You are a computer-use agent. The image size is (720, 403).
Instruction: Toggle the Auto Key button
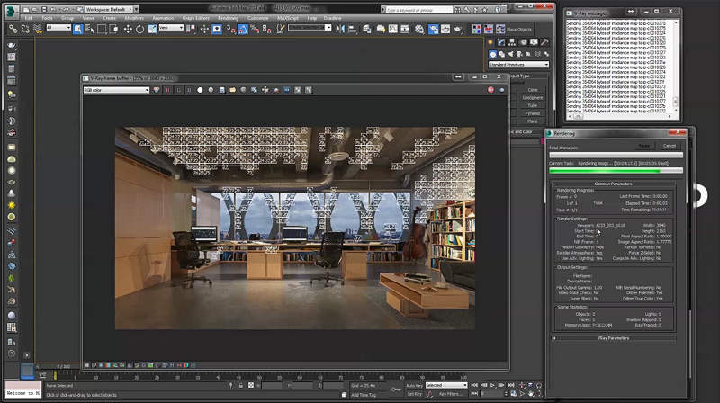[x=414, y=385]
